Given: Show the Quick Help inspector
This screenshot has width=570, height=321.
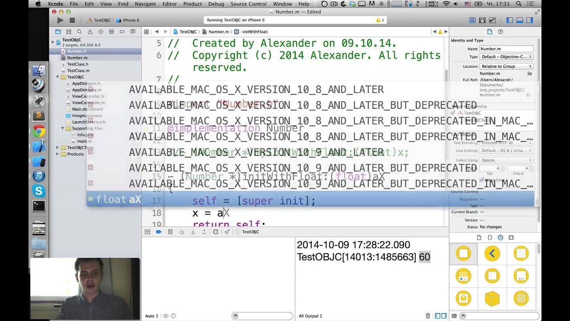Looking at the screenshot, I should tap(501, 32).
